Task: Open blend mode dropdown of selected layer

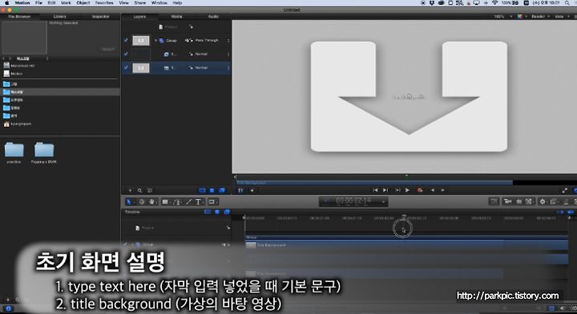Action: point(212,67)
